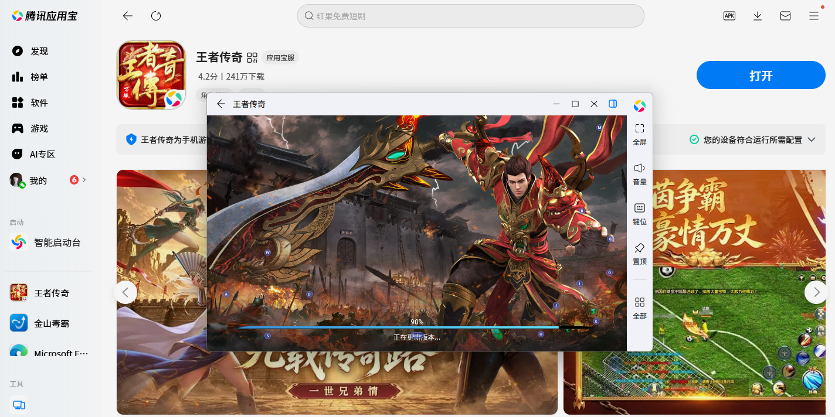Open the hamburger main menu
The image size is (835, 417).
[814, 16]
